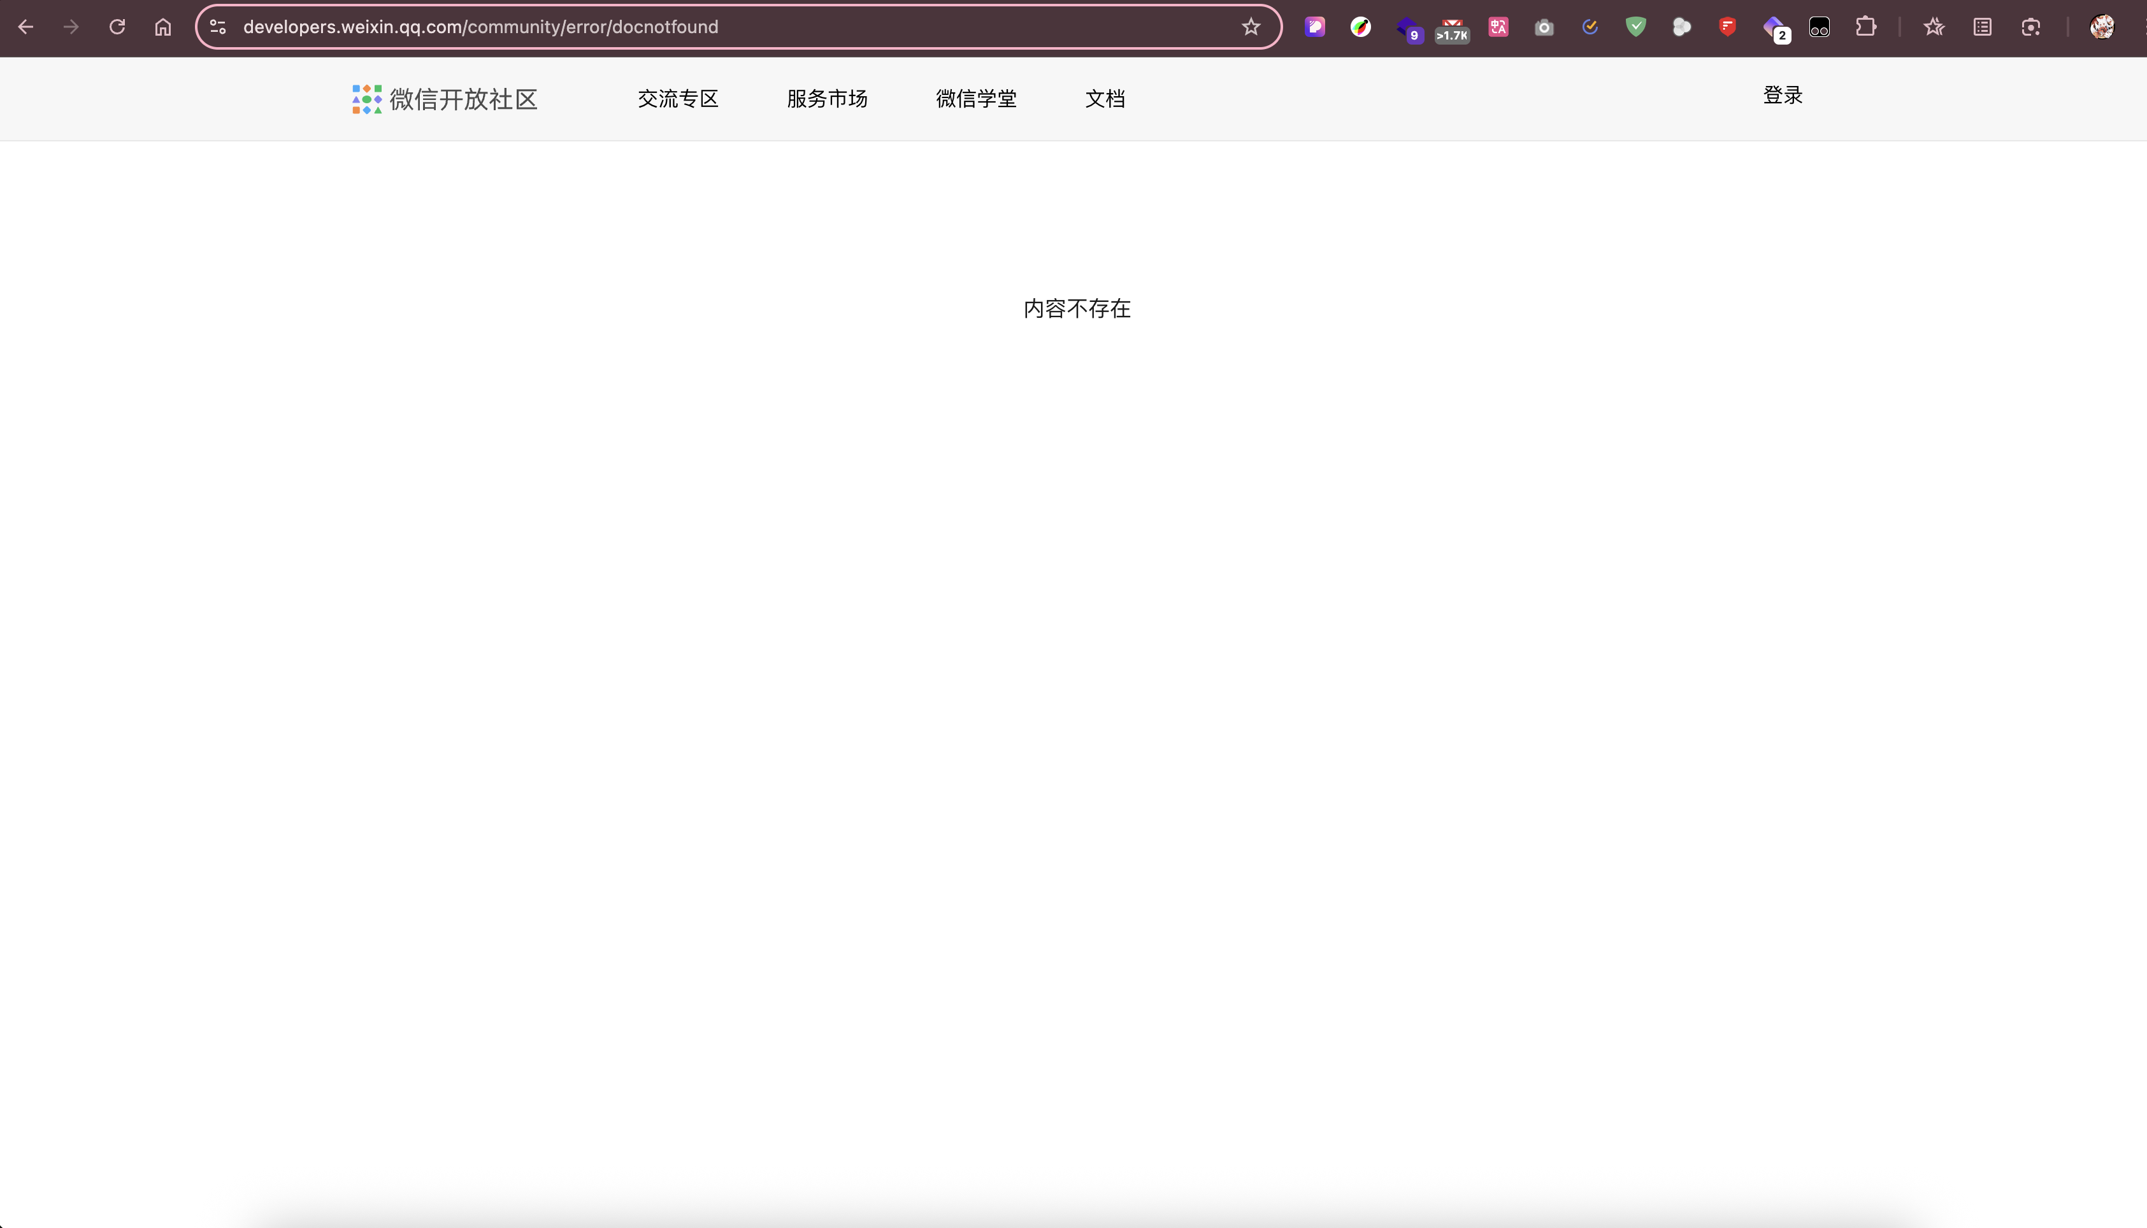Open the 交流专区 navigation item
This screenshot has width=2147, height=1228.
point(679,99)
